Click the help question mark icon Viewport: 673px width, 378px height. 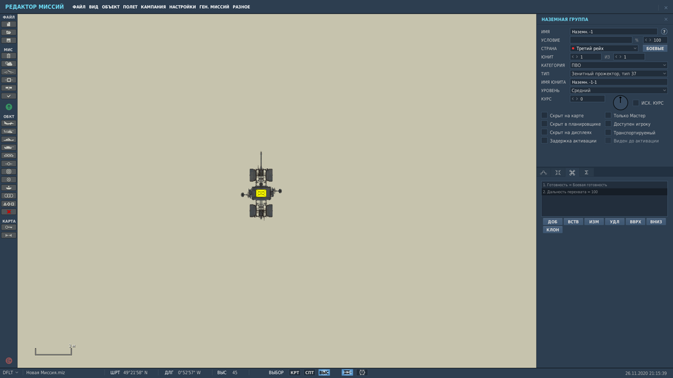(x=664, y=32)
